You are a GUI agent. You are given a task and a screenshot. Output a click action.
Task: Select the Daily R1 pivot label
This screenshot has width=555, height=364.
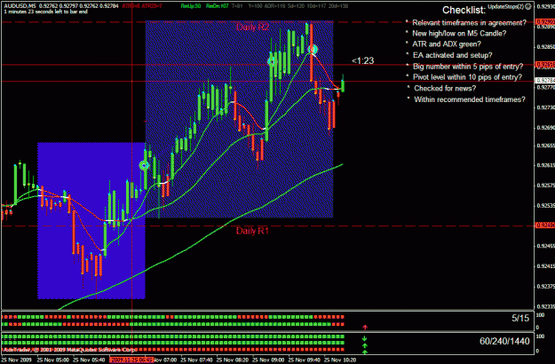click(252, 231)
